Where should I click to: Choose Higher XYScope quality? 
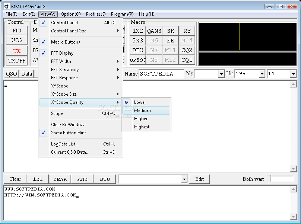point(146,119)
